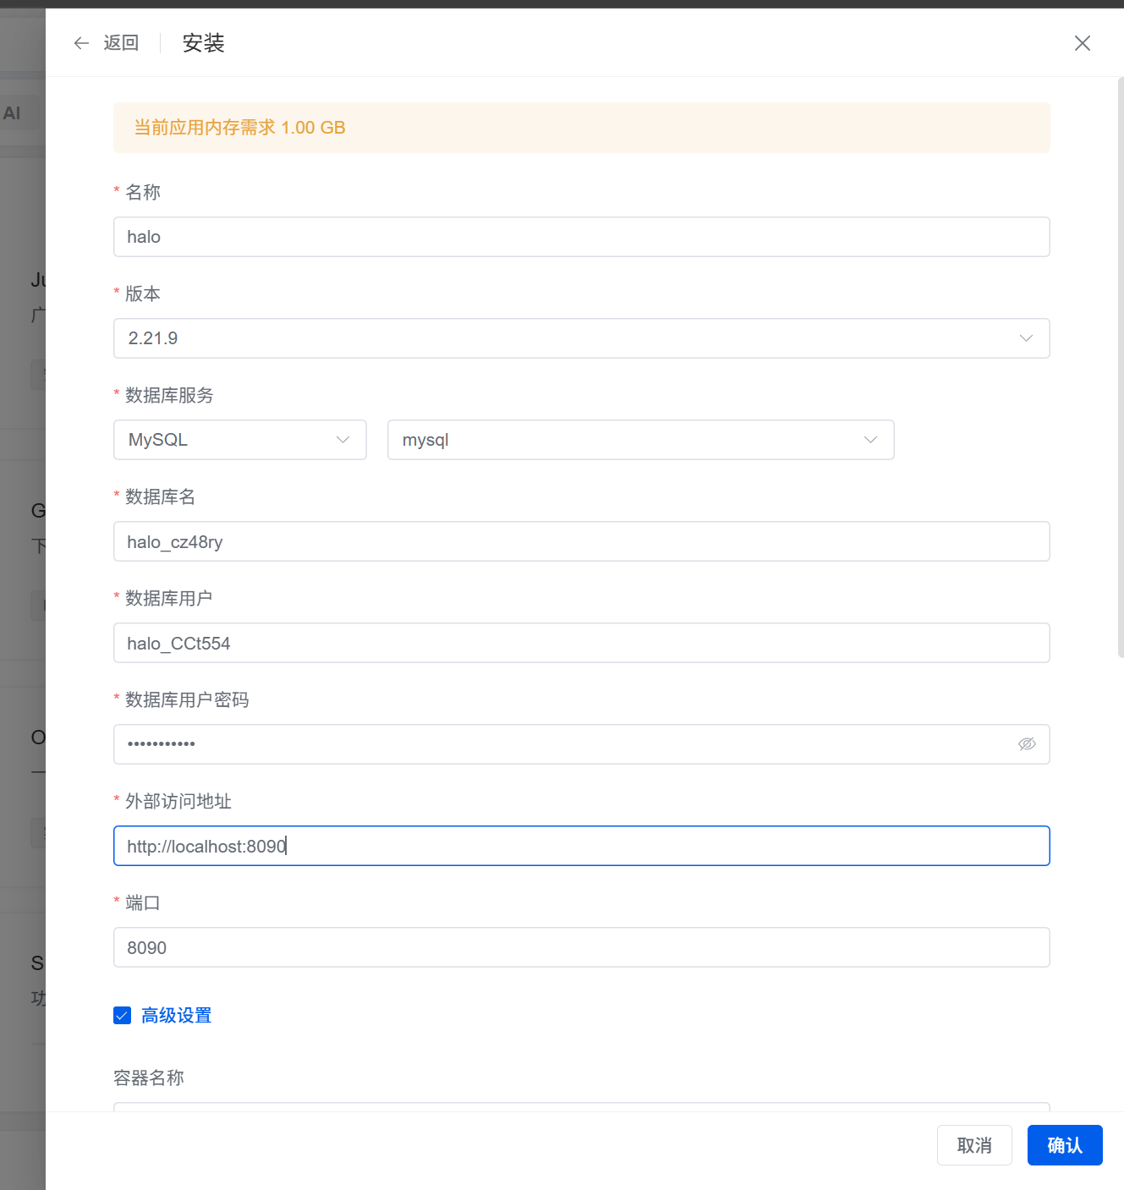
Task: Open the 版本 dropdown chevron
Action: 1026,338
